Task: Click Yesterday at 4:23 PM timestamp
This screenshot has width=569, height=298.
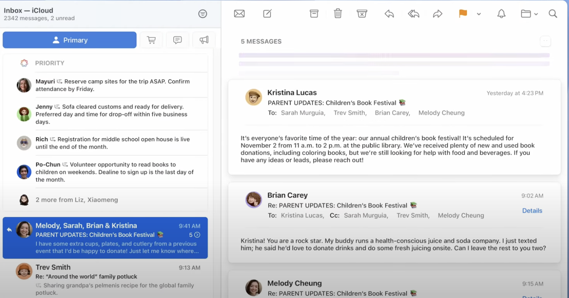Action: (x=515, y=93)
